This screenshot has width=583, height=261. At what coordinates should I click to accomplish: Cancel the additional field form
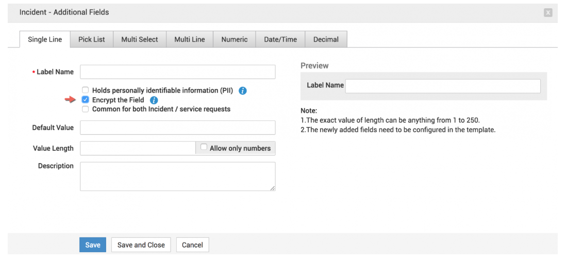[x=192, y=245]
